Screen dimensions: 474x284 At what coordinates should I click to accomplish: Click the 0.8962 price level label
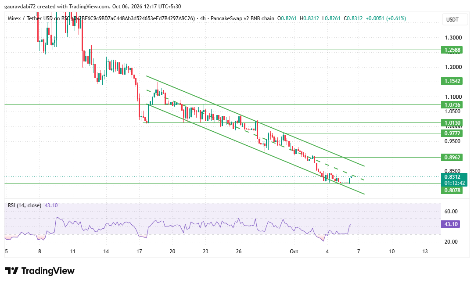pos(452,157)
